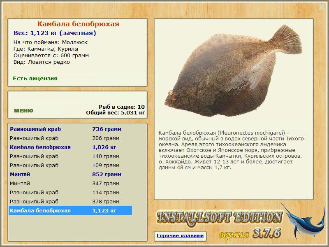
Task: Click the INSTALLSOFT EDITION logo
Action: click(x=220, y=218)
